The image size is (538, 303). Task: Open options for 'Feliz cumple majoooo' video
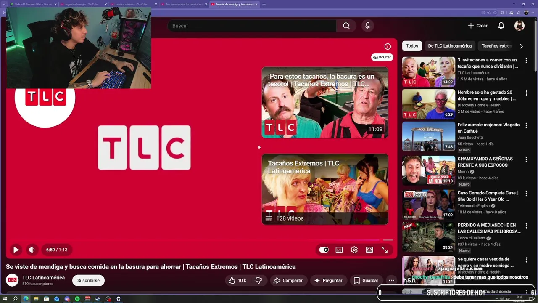[526, 125]
